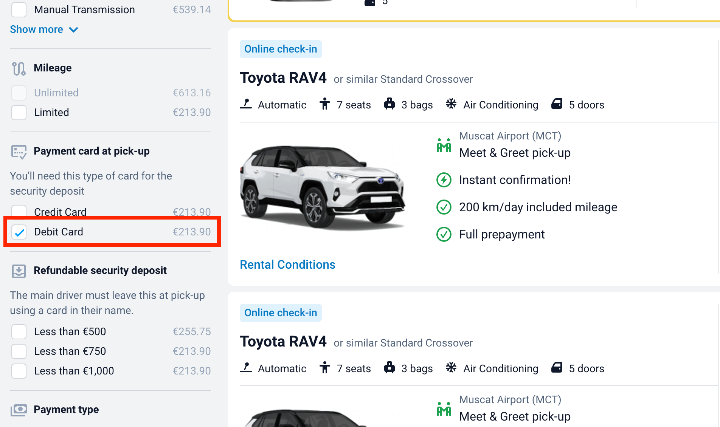Click 'Muscat Airport (MCT)' text in first card
Image resolution: width=720 pixels, height=427 pixels.
pos(510,136)
